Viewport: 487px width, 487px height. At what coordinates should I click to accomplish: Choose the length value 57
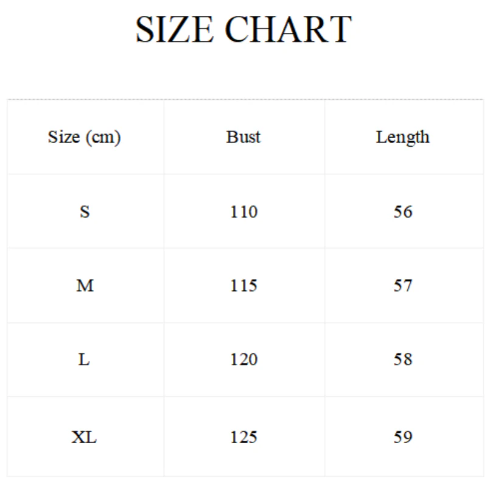point(402,286)
